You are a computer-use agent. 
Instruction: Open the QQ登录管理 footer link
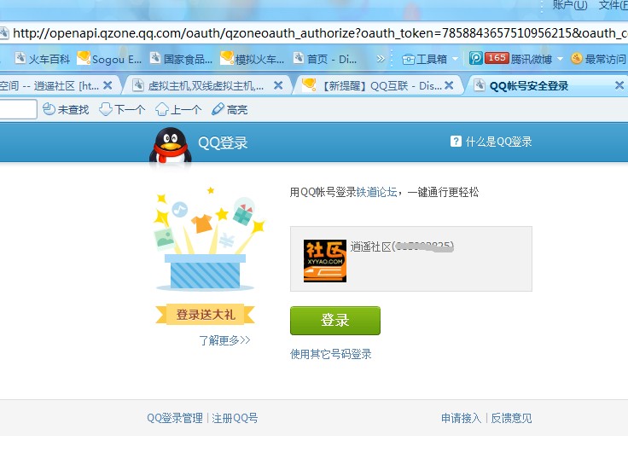[x=175, y=418]
